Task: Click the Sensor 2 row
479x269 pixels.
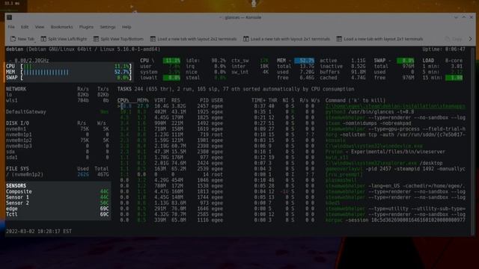Action: tap(57, 202)
